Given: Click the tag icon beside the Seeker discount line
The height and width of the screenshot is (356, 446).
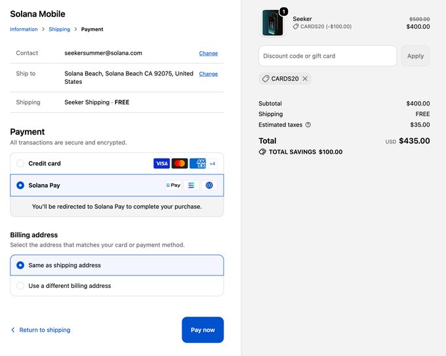Looking at the screenshot, I should click(296, 26).
